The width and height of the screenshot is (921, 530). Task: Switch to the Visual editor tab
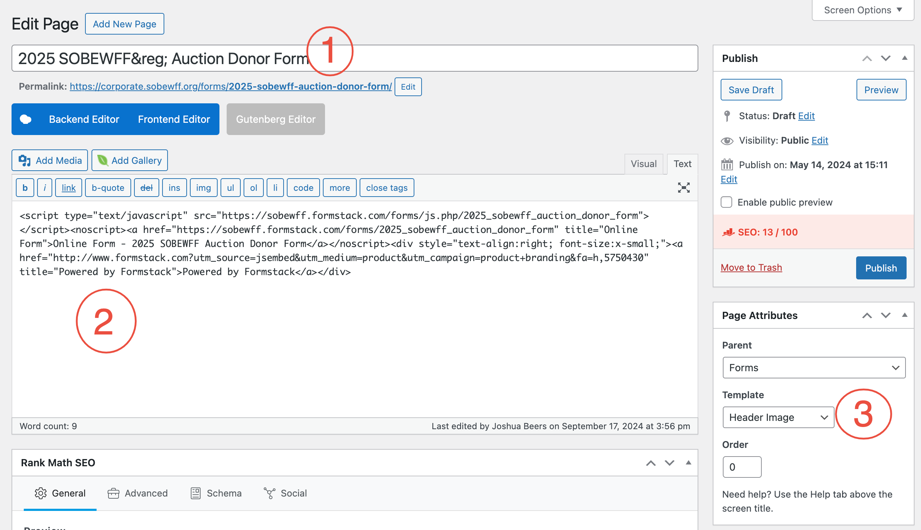click(644, 164)
